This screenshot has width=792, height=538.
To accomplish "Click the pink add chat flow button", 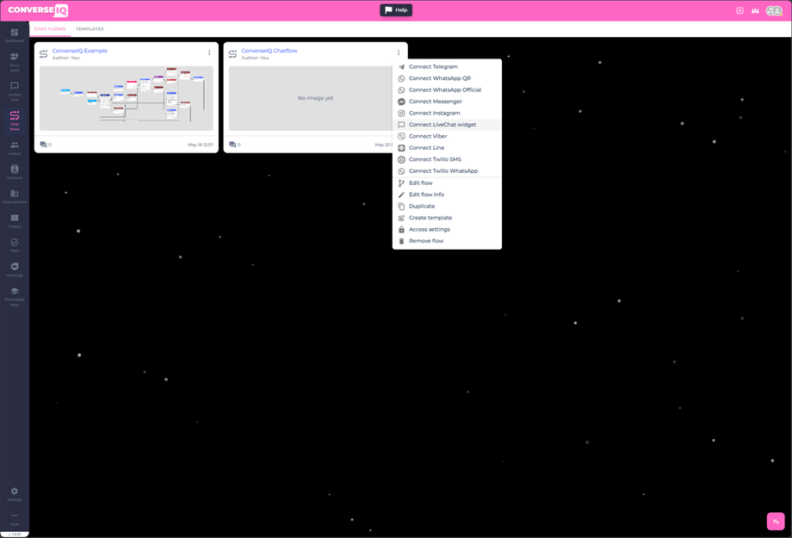I will 776,522.
